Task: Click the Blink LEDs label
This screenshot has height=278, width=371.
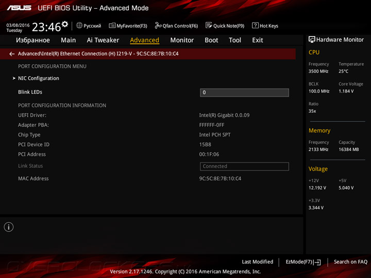Action: click(x=30, y=92)
